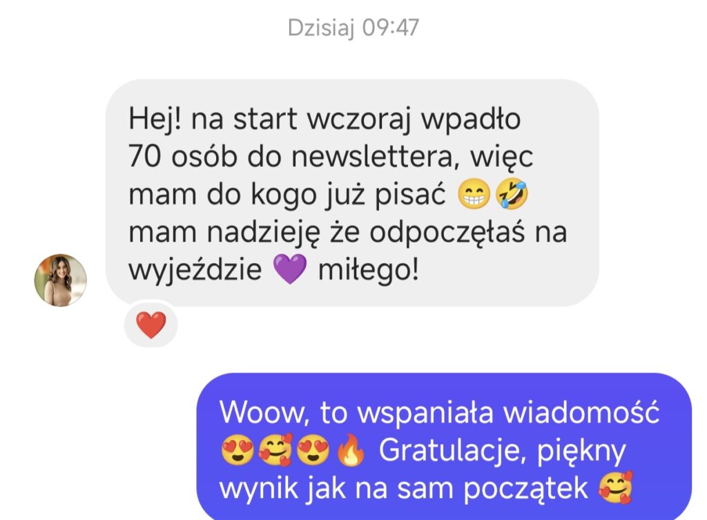Screen dimensions: 707x520
Task: Select the blue sent message bubble
Action: point(444,447)
